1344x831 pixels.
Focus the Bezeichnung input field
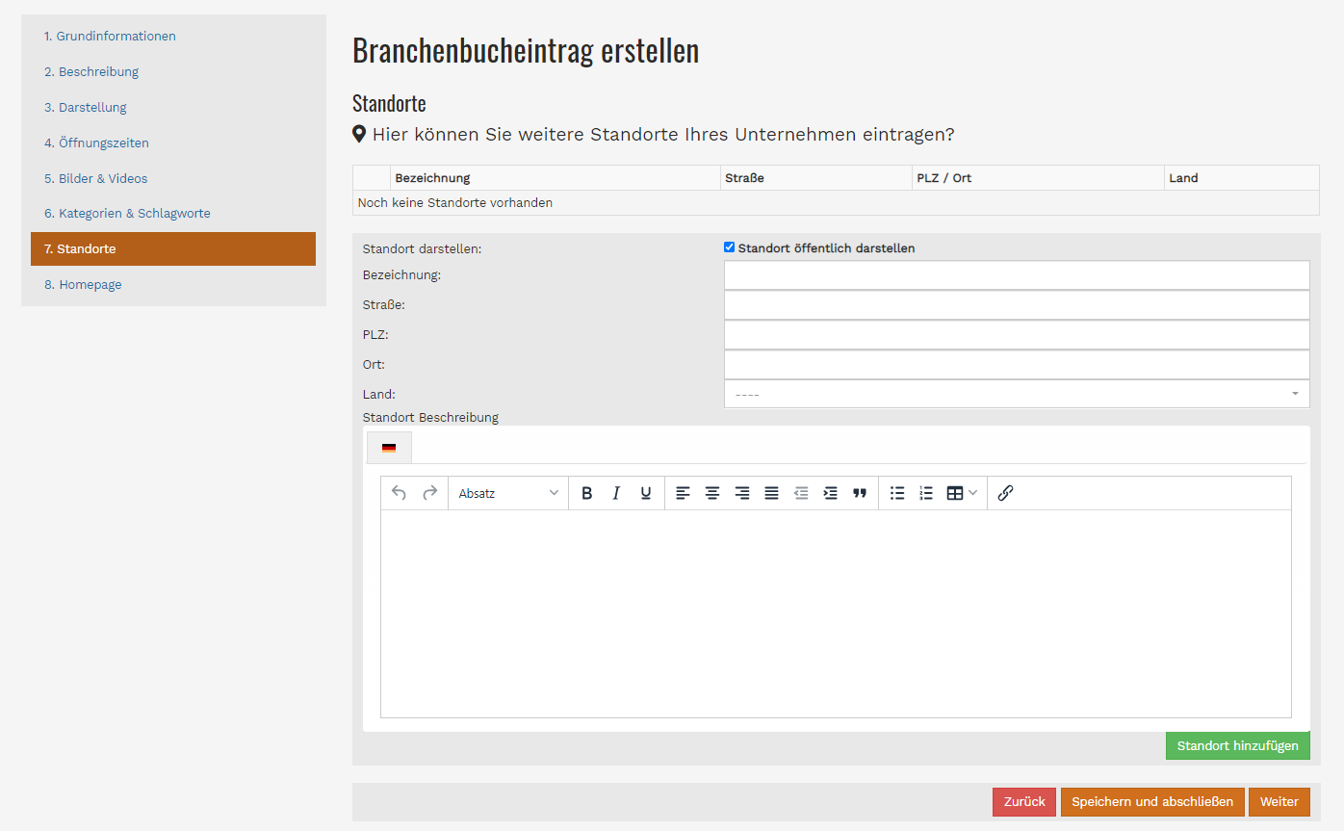[x=1017, y=275]
